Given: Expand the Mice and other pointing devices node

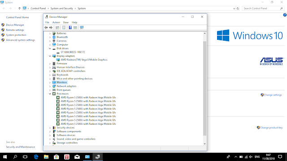Looking at the screenshot, I should coord(50,79).
